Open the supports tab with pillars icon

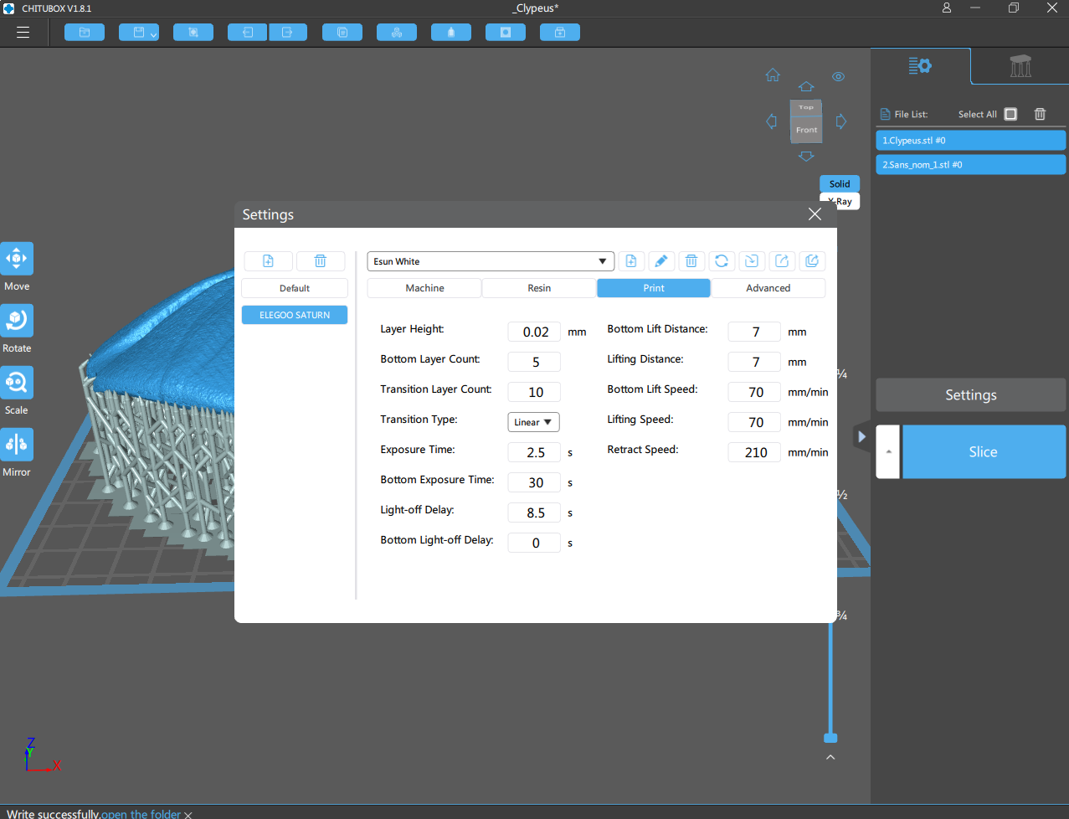point(1020,66)
